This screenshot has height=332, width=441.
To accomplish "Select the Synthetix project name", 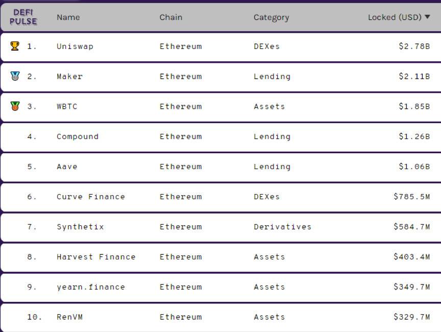I will click(x=81, y=227).
